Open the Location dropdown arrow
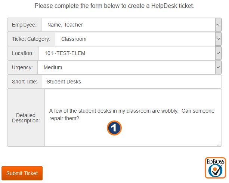Viewport: 229px width, 183px height. pyautogui.click(x=218, y=53)
